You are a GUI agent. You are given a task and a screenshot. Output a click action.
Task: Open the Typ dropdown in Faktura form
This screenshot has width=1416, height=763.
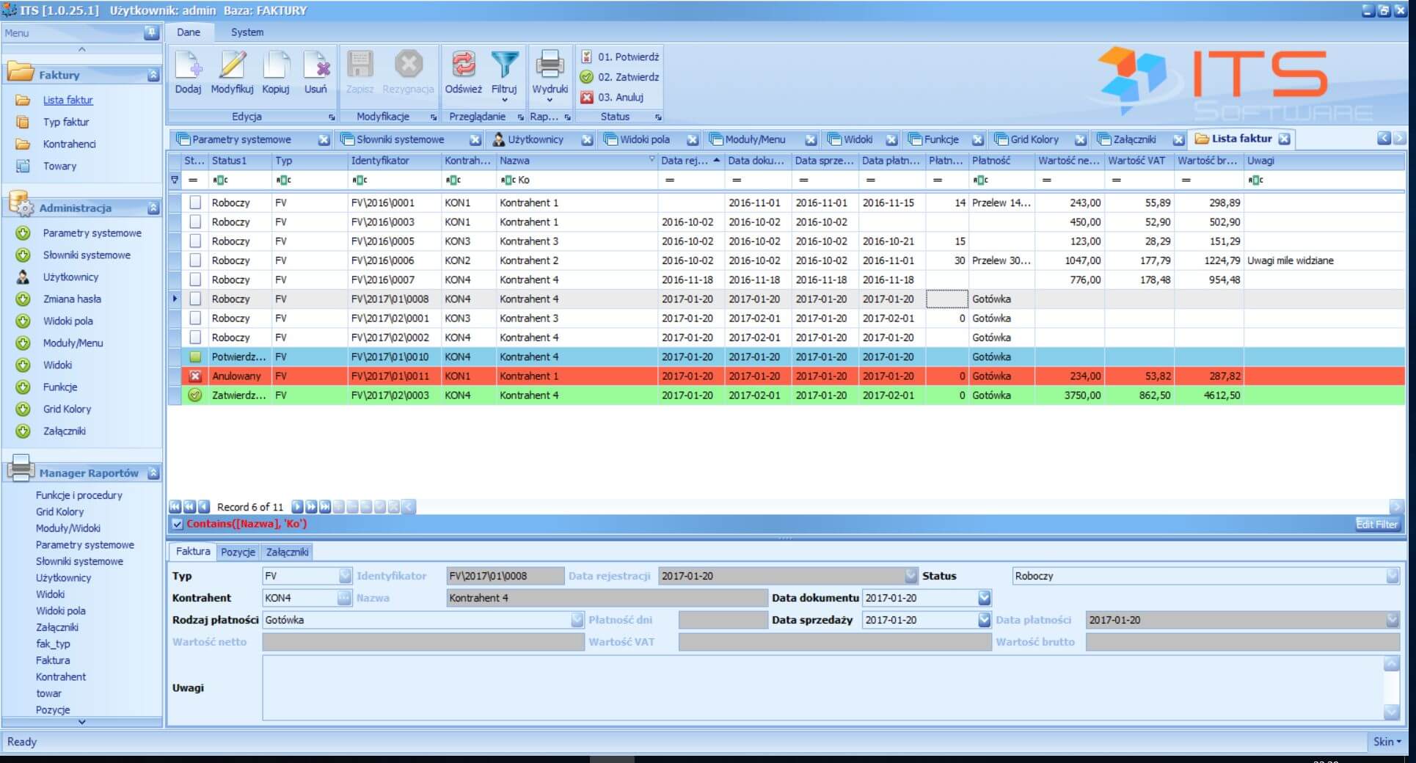345,576
